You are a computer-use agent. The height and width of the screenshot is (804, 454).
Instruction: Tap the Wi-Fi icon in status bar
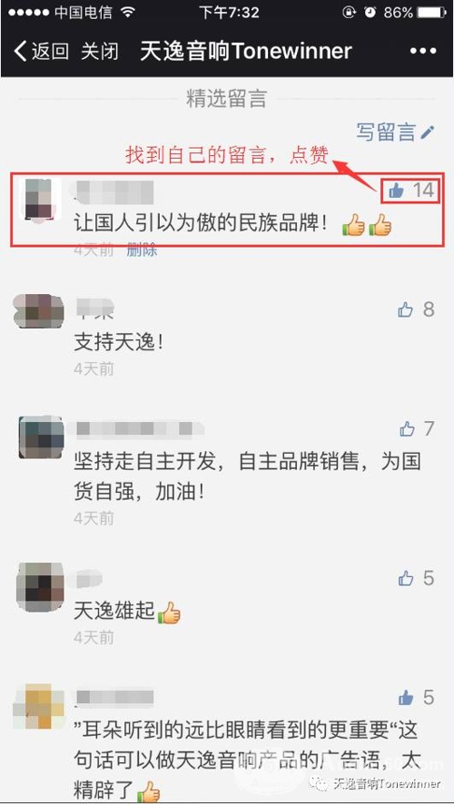126,13
